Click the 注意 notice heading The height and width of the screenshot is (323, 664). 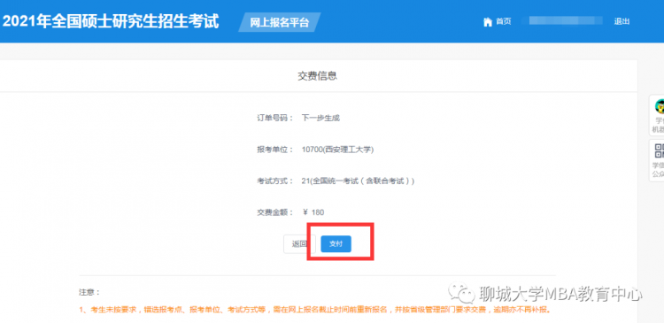(x=89, y=292)
